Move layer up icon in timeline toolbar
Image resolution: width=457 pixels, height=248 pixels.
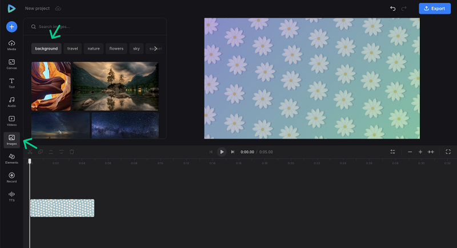(x=51, y=152)
